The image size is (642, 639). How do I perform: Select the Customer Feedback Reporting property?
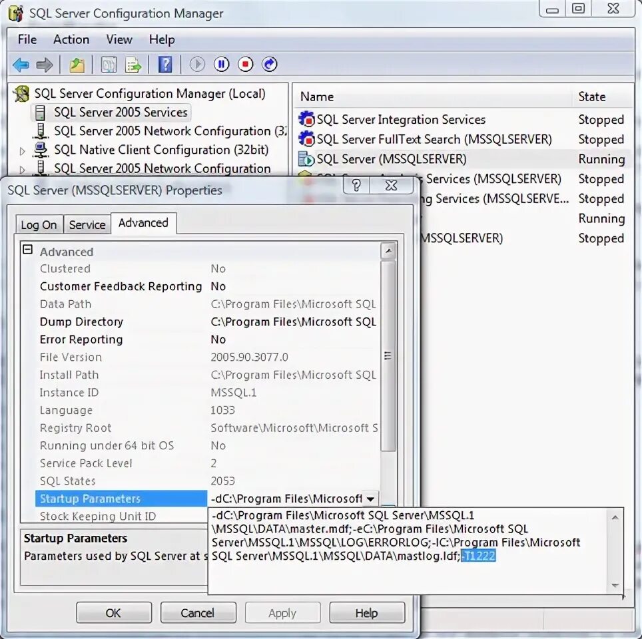[121, 286]
